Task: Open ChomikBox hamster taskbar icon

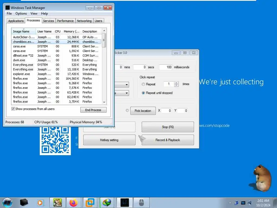Action: point(57,203)
